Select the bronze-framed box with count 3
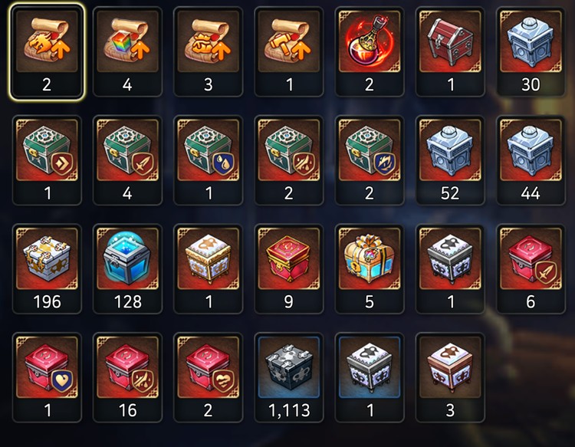The height and width of the screenshot is (447, 575). click(x=450, y=377)
